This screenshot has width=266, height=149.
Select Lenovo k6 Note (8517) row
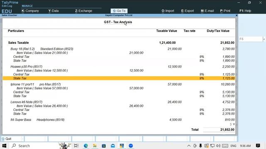(x=119, y=102)
